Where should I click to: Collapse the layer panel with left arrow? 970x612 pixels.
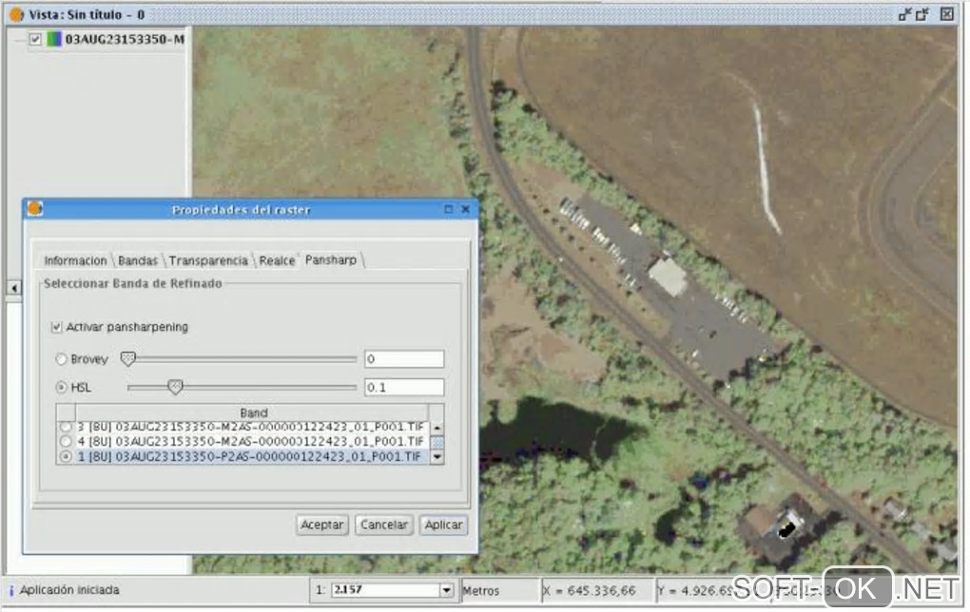[13, 288]
